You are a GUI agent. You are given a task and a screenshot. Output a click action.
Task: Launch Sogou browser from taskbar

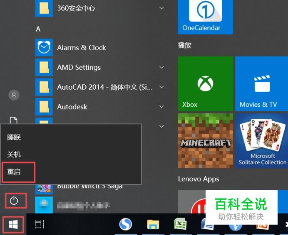point(125,224)
